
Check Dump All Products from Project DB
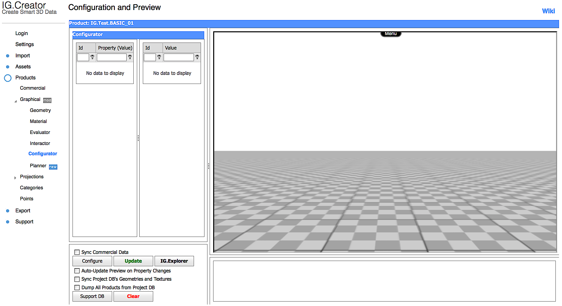(x=77, y=287)
